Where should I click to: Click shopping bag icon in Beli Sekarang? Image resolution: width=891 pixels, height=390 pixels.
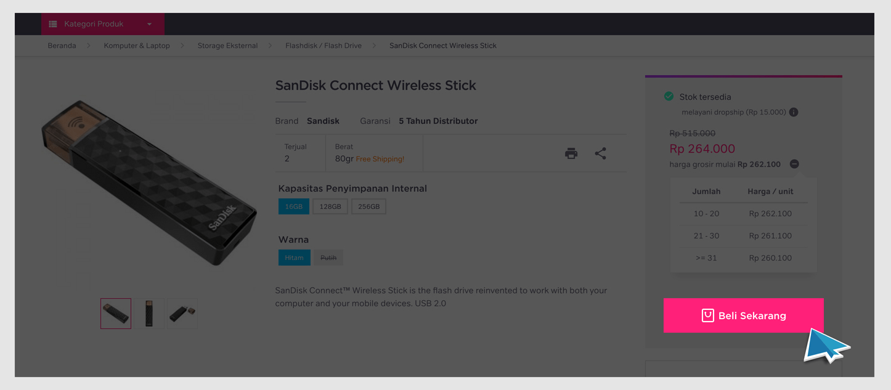pos(707,315)
